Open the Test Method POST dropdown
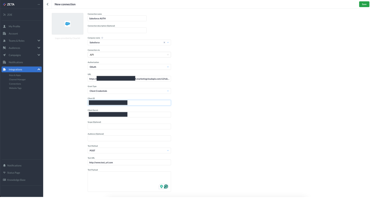The width and height of the screenshot is (370, 198). coord(129,150)
